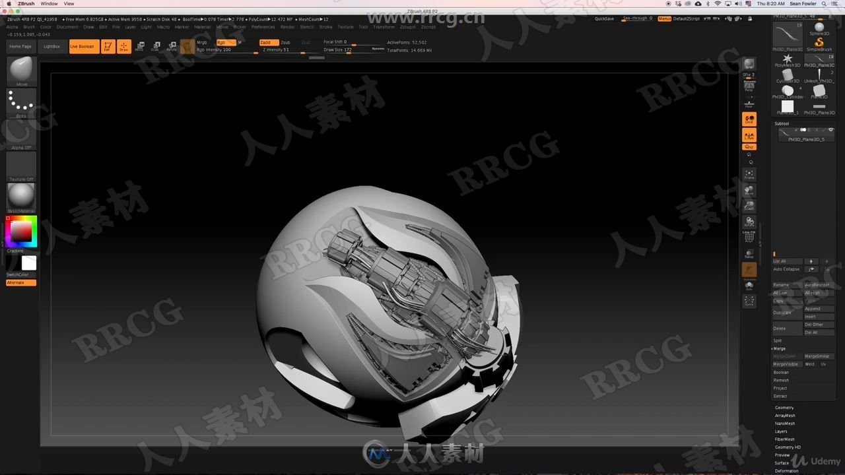This screenshot has width=845, height=475.
Task: Click the Solo mode icon
Action: coord(749,286)
